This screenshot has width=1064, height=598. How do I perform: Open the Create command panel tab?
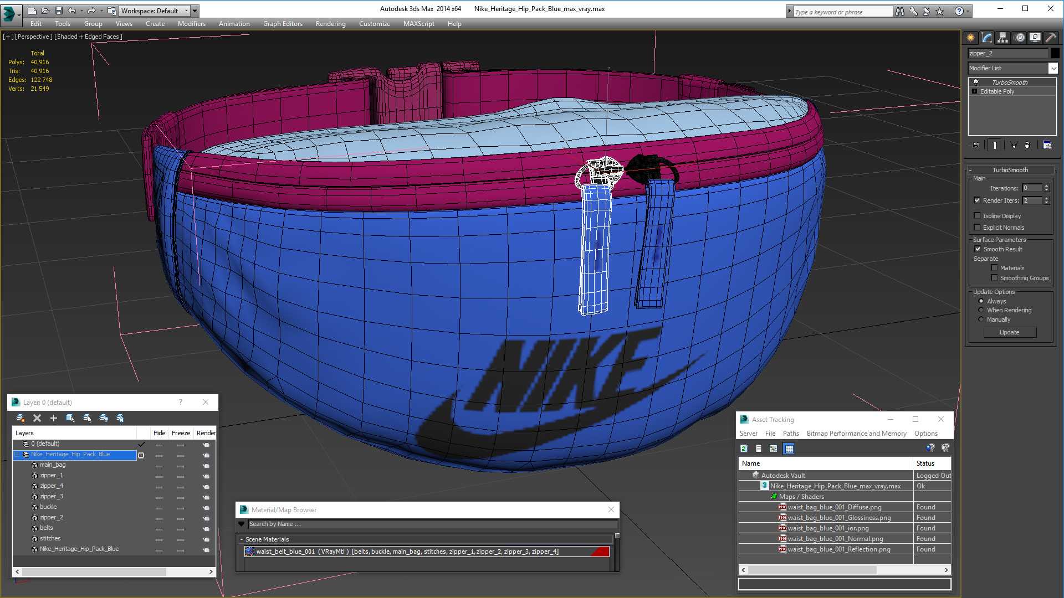point(971,37)
